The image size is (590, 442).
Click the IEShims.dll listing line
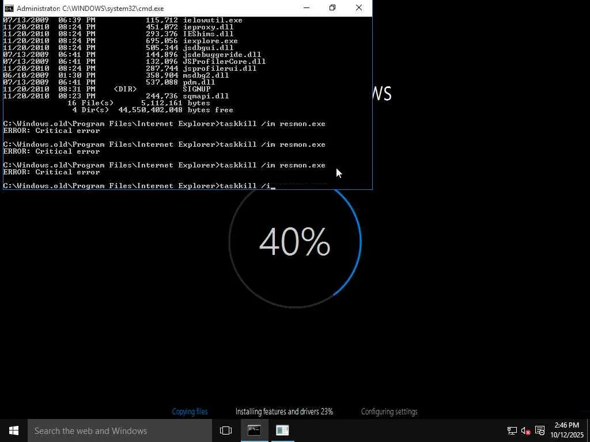pos(118,34)
